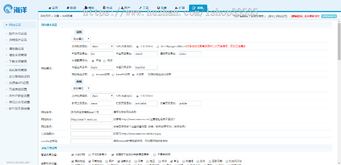Expand the news 动态模式 dropdown
The image size is (341, 165).
click(x=81, y=88)
